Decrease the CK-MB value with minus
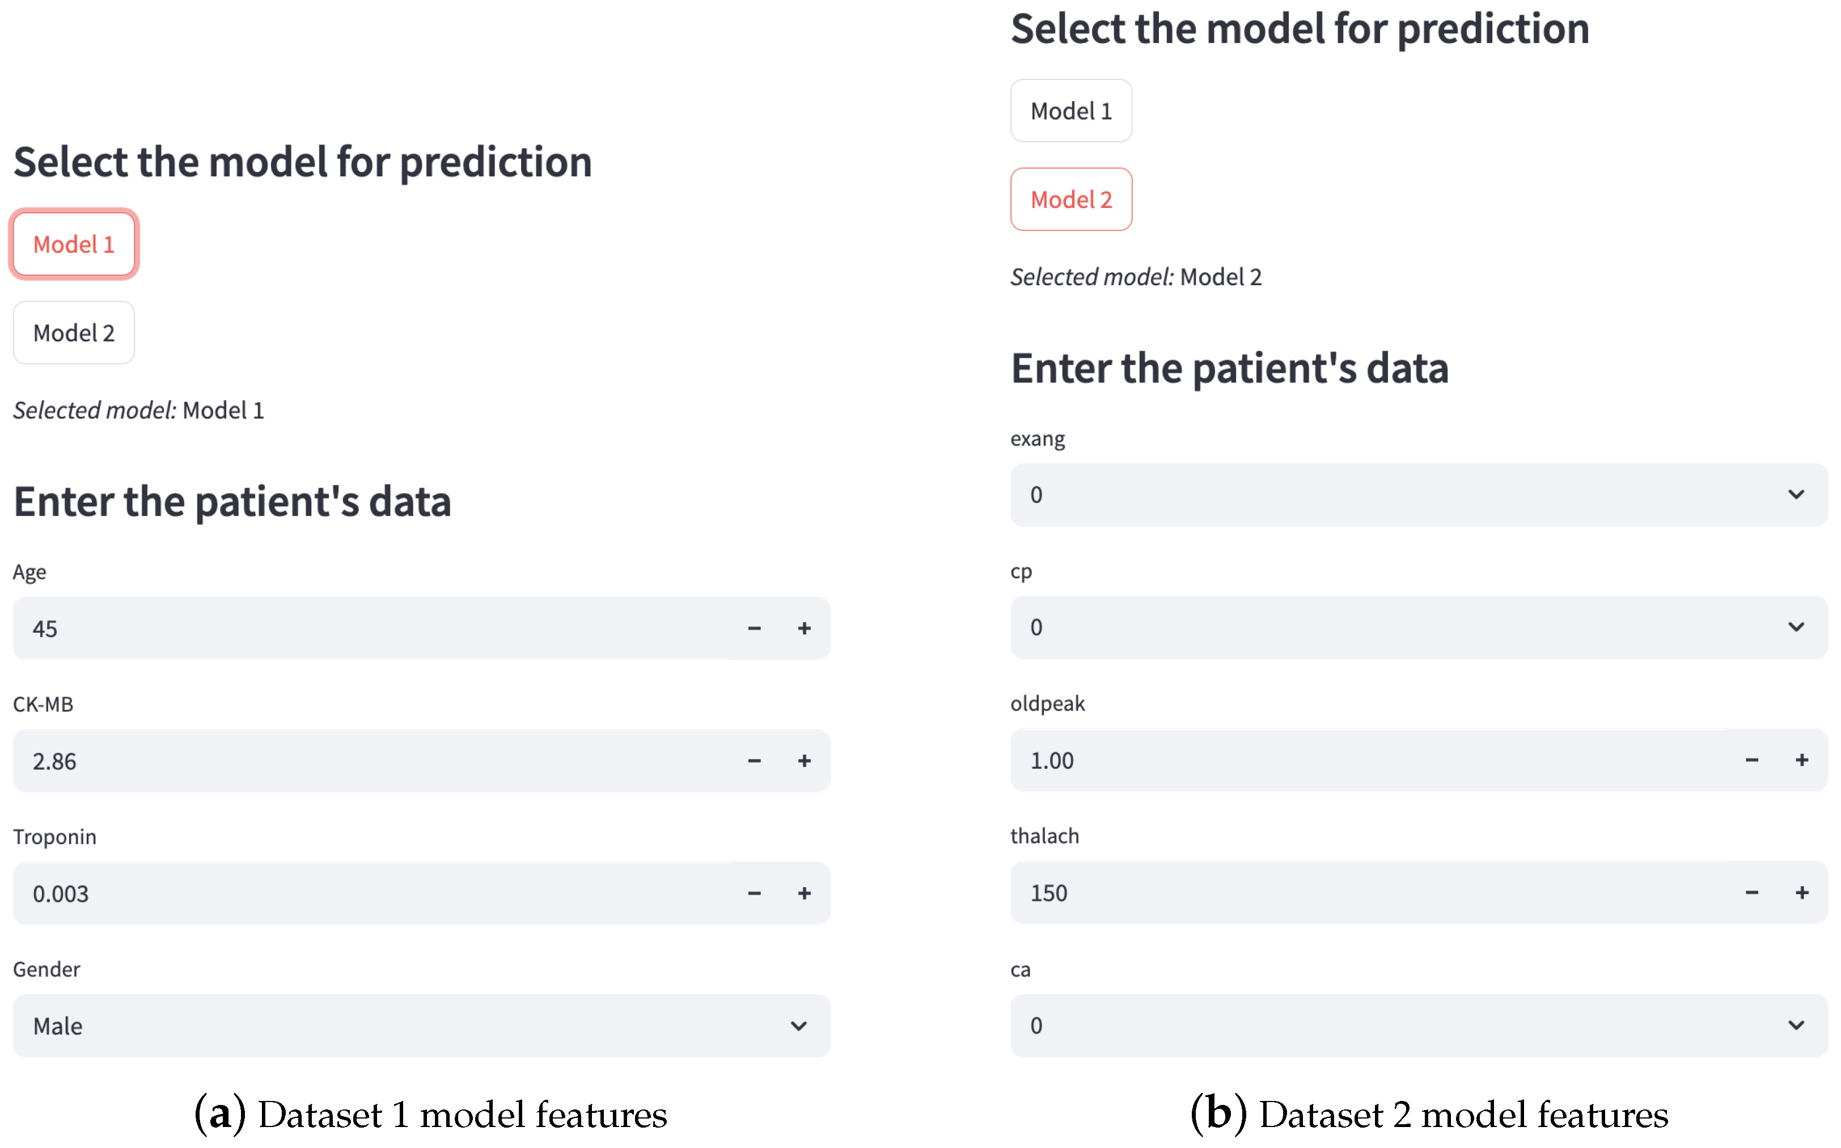 coord(754,761)
